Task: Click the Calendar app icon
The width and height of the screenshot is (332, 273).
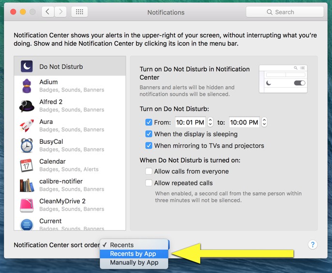Action: click(27, 166)
